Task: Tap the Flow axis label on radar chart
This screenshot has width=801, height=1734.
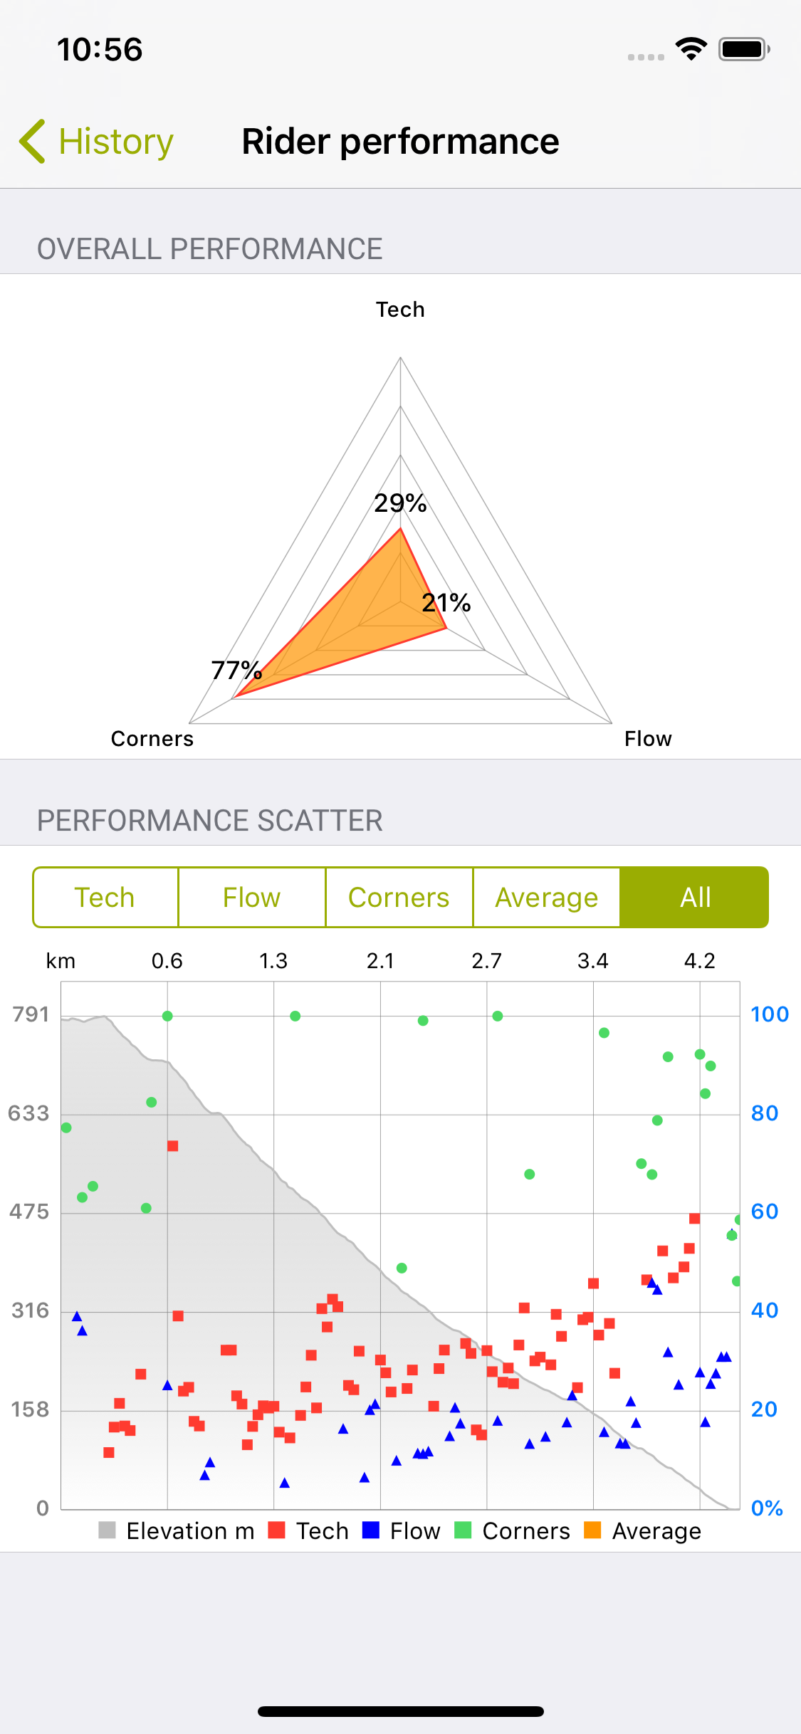Action: pos(648,739)
